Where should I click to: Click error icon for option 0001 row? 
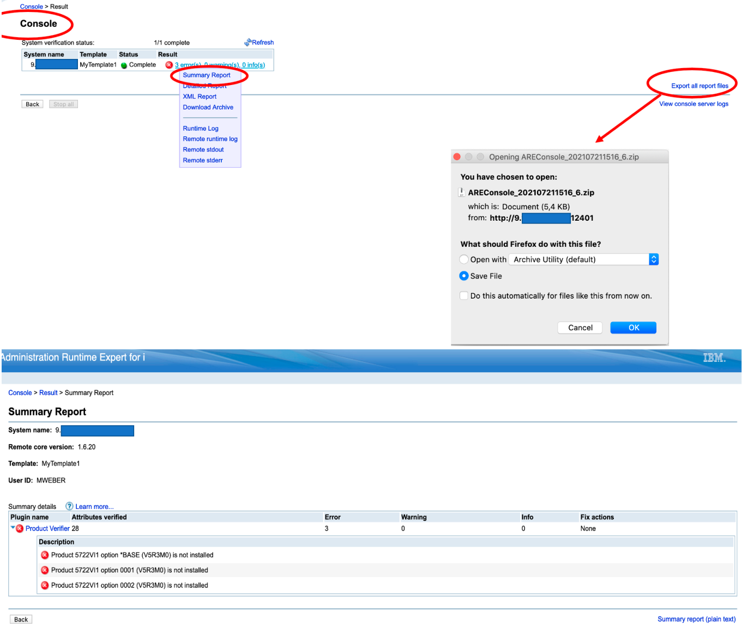45,570
